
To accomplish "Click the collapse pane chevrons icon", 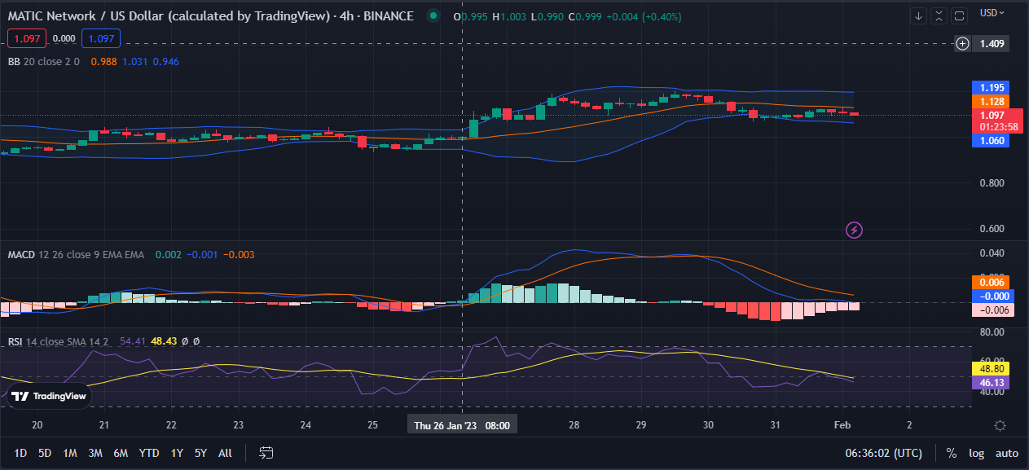I will click(x=939, y=15).
